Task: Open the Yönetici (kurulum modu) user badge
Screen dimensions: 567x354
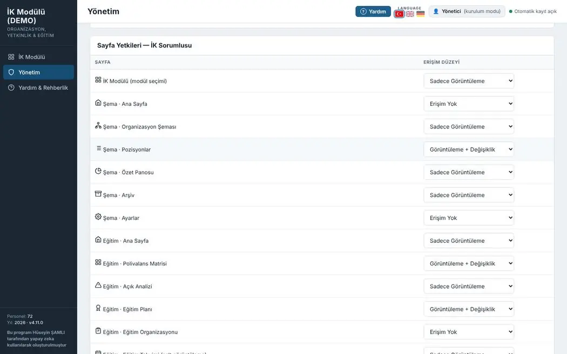Action: [467, 11]
